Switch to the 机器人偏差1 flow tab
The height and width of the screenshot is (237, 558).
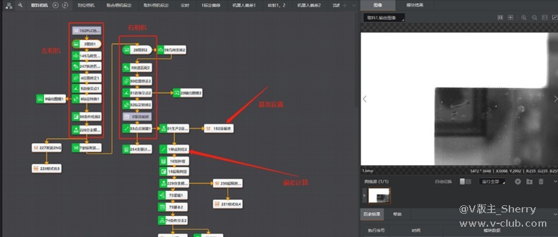[x=244, y=5]
